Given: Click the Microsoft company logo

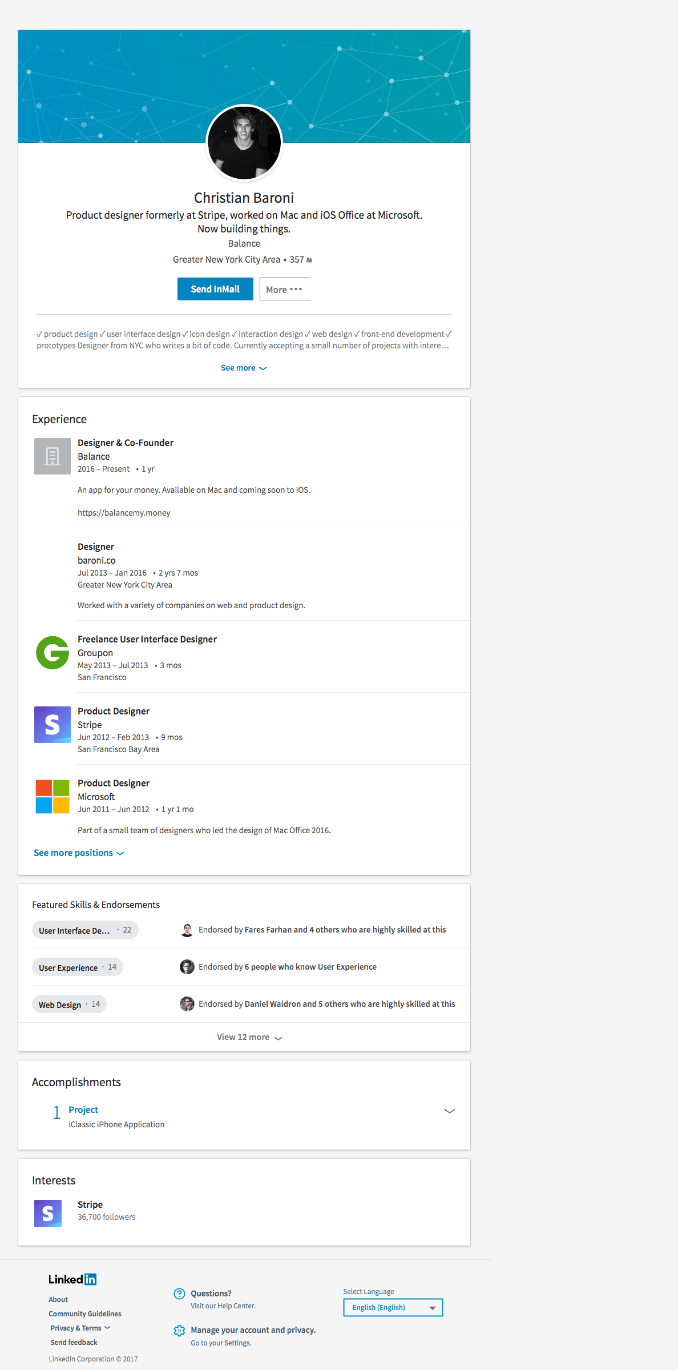Looking at the screenshot, I should (53, 797).
